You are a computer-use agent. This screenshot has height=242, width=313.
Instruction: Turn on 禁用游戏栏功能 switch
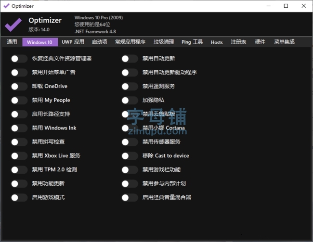pyautogui.click(x=130, y=170)
